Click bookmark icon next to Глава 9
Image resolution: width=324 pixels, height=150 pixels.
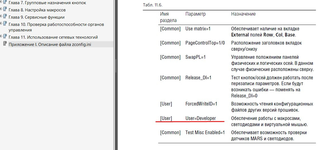[5, 16]
